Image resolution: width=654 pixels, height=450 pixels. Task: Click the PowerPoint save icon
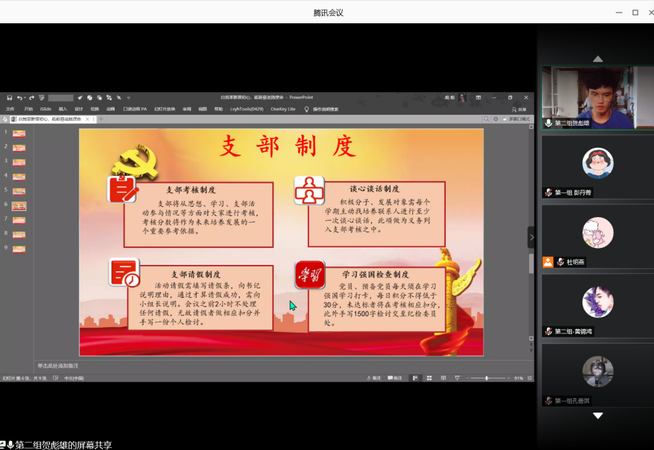click(10, 98)
